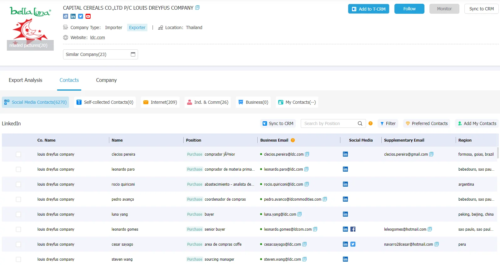Viewport: 500px width, 266px height.
Task: Click the vertical scrollbar of the contacts table
Action: coord(498,153)
